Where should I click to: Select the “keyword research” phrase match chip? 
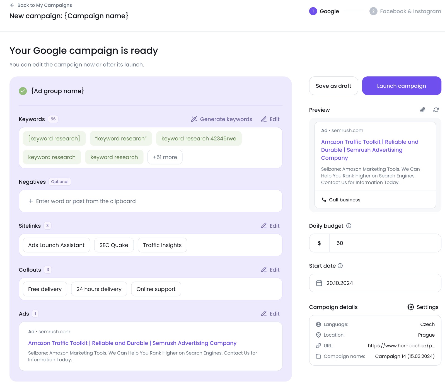[121, 138]
